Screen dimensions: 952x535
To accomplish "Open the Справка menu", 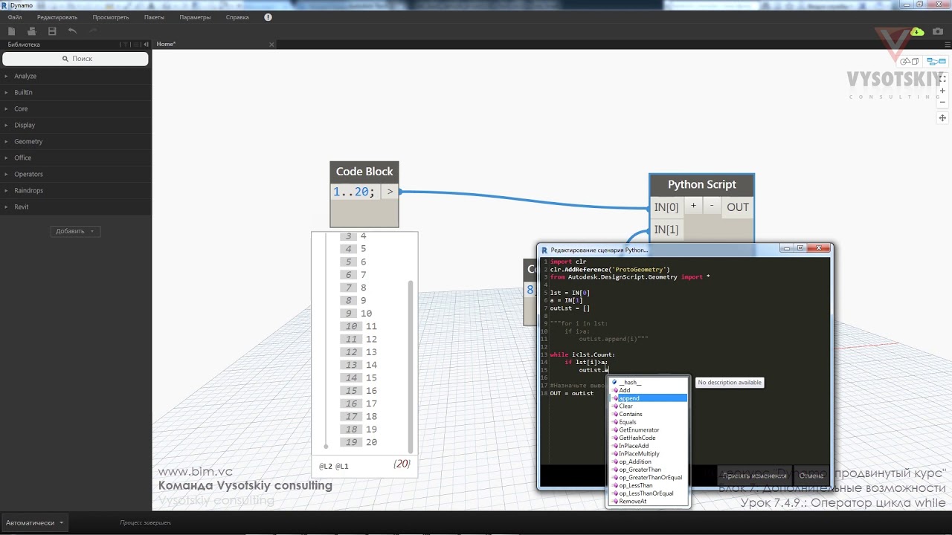I will 237,17.
